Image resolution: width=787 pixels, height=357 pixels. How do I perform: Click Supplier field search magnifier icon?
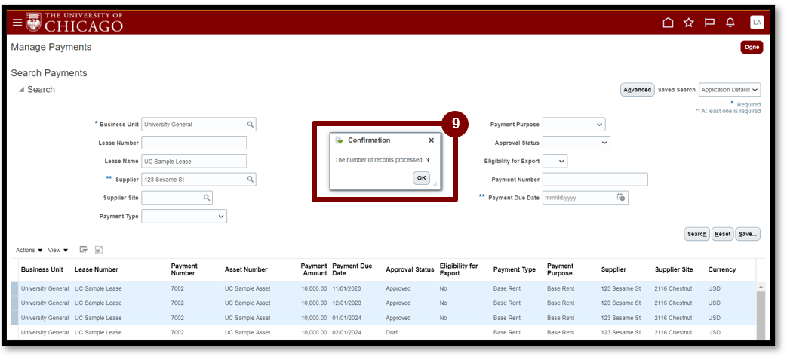click(x=250, y=179)
